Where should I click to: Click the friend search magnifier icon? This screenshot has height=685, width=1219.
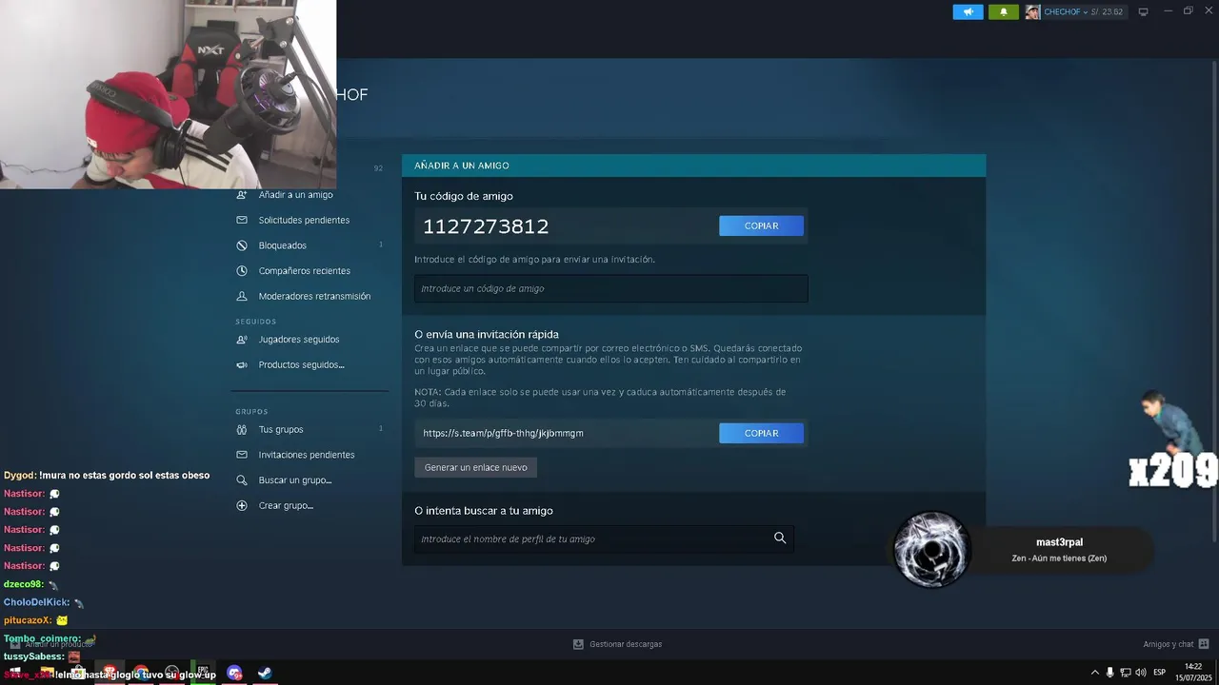point(780,538)
